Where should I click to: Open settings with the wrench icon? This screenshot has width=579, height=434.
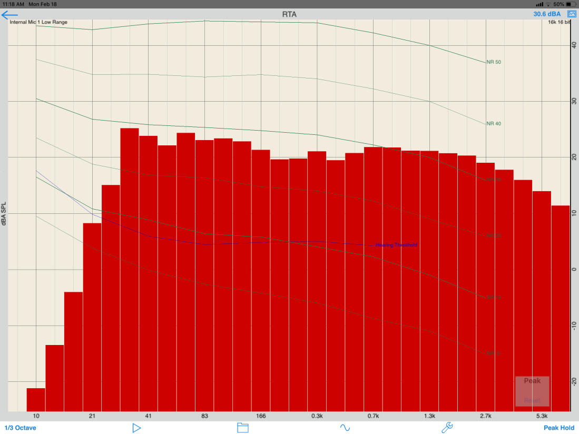pyautogui.click(x=447, y=428)
